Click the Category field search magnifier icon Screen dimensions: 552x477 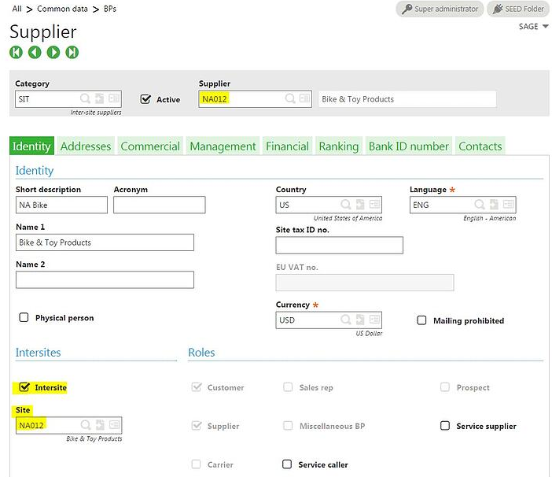[85, 99]
